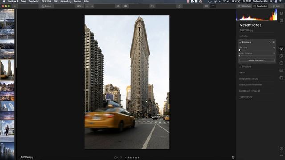
Task: Select the Creative palette icon
Action: (x=281, y=56)
